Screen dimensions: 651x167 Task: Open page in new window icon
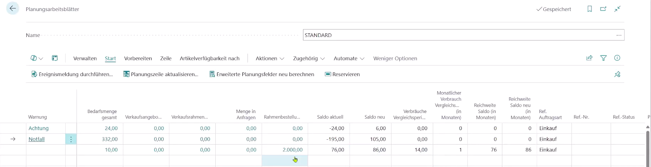pyautogui.click(x=603, y=9)
